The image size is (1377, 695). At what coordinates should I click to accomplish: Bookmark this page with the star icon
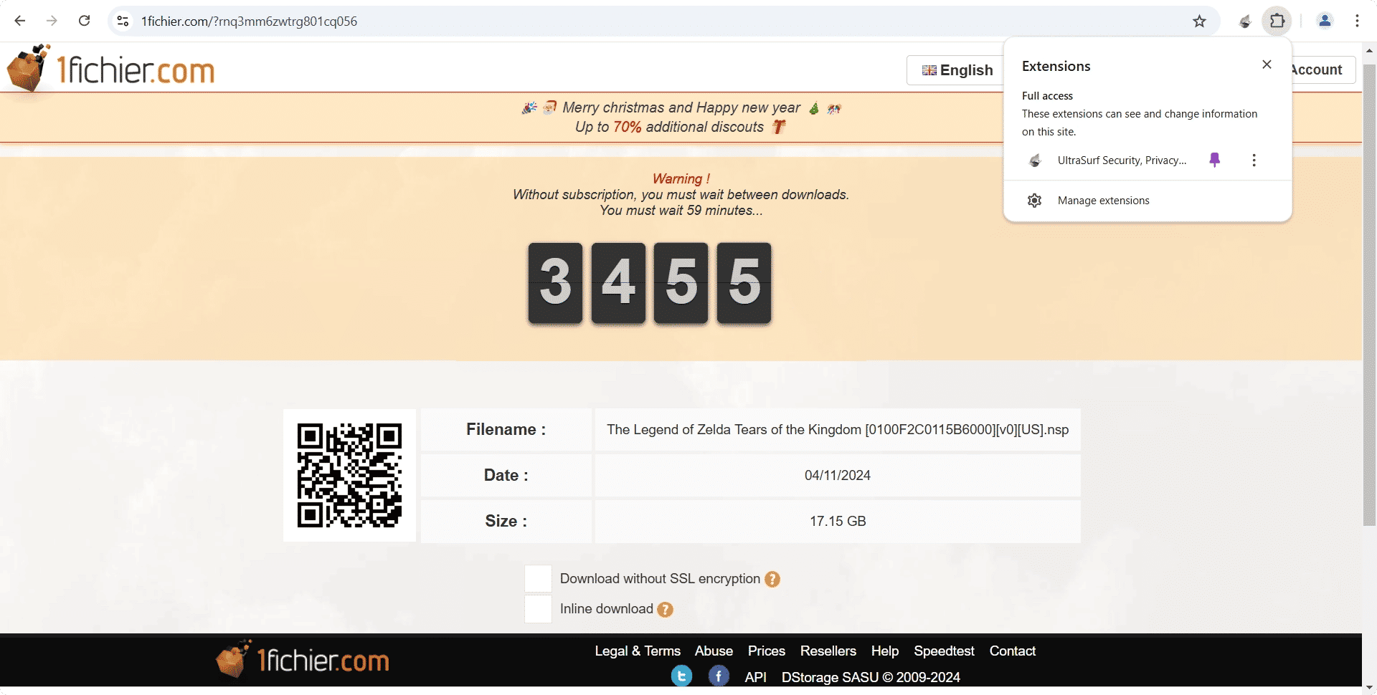click(1199, 21)
